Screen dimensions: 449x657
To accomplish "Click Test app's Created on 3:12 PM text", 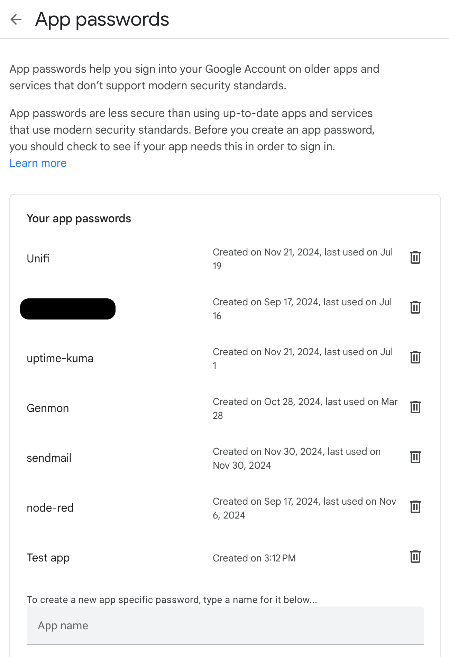I will tap(254, 558).
